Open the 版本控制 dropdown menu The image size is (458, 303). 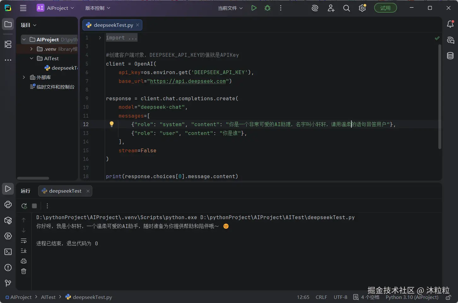pyautogui.click(x=98, y=8)
